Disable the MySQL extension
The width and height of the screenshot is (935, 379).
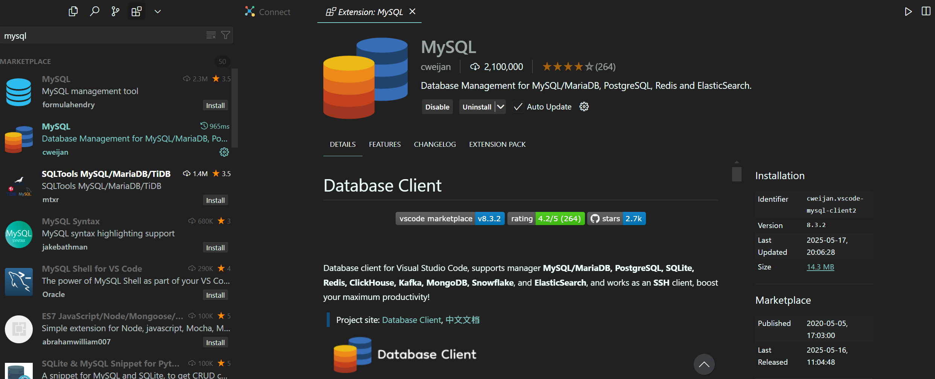437,107
